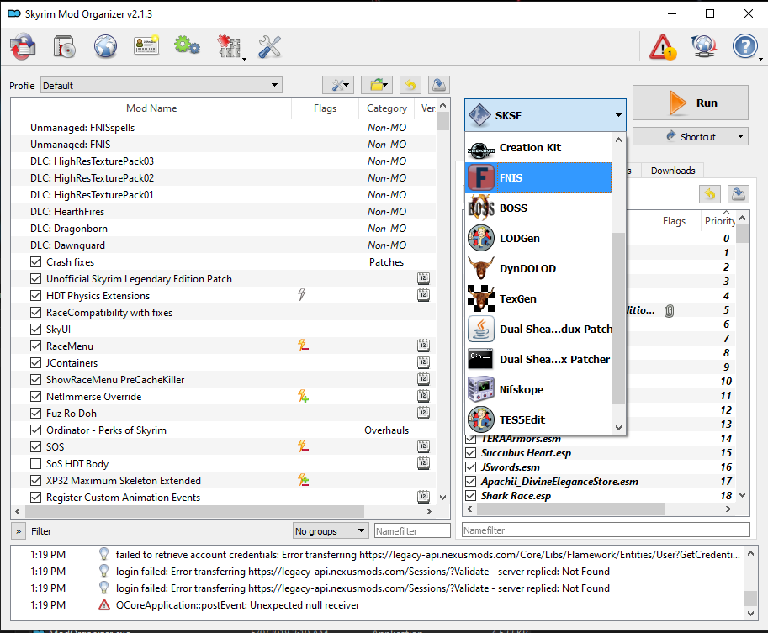Expand the Filter panel arrow
This screenshot has height=633, width=768.
click(x=19, y=531)
